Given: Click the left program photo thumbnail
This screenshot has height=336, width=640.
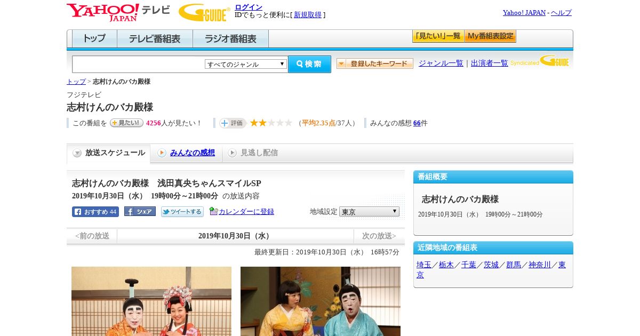Looking at the screenshot, I should [151, 301].
